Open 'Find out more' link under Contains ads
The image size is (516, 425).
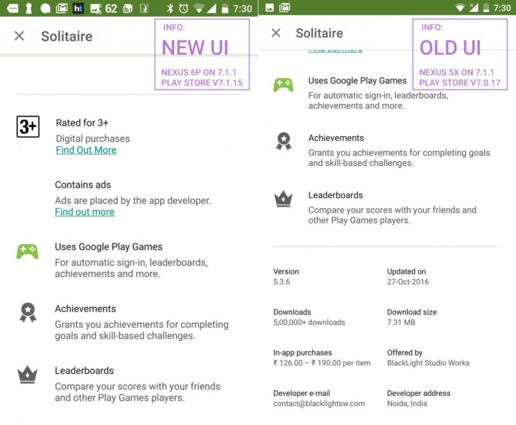click(85, 212)
